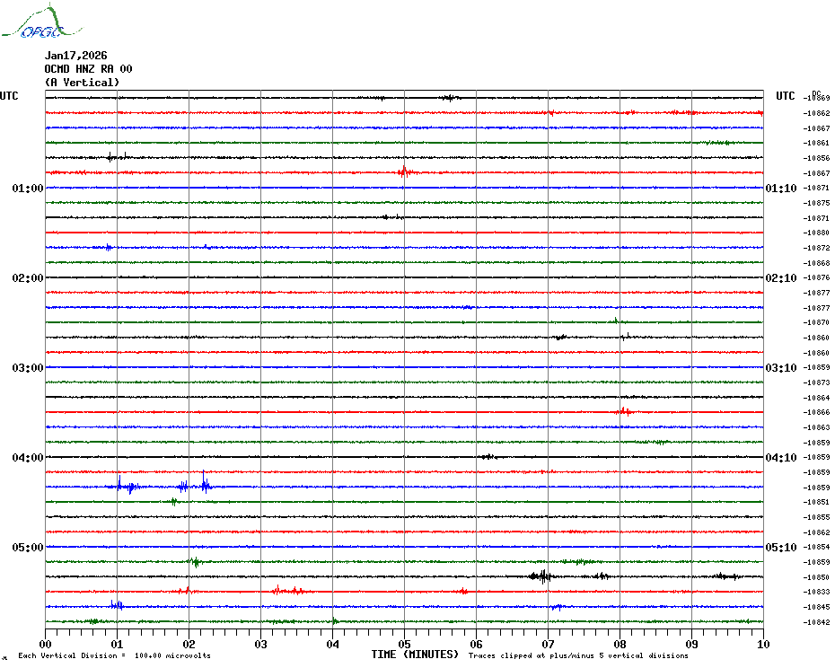The width and height of the screenshot is (835, 668).
Task: Click the 01:00 UTC hour label
Action: 28,189
